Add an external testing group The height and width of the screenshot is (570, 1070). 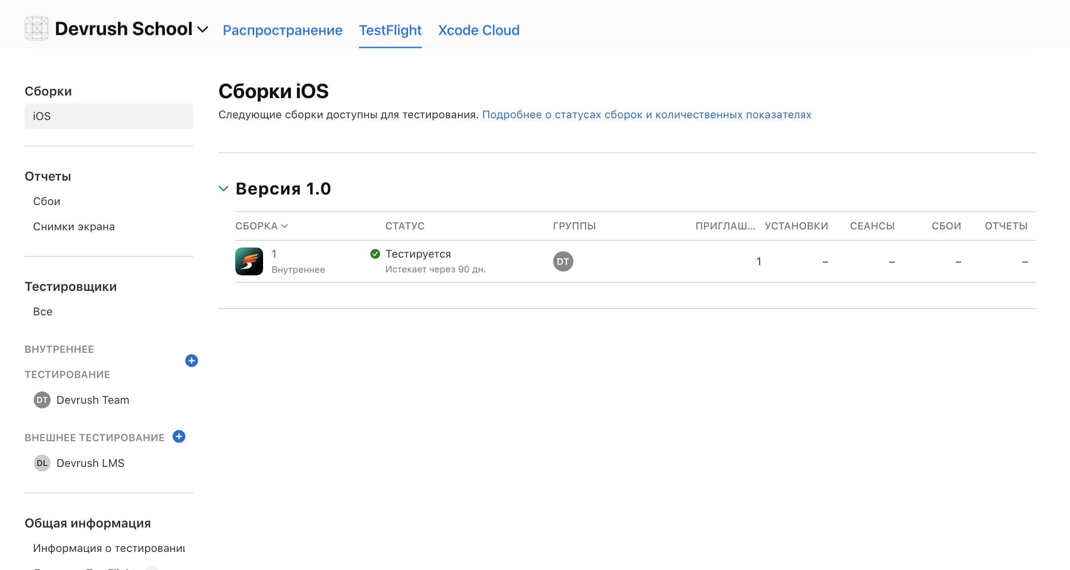(179, 437)
